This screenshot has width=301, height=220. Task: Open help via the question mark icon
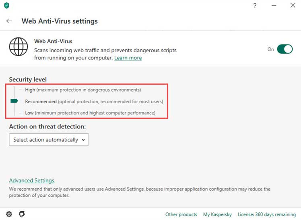point(255,6)
